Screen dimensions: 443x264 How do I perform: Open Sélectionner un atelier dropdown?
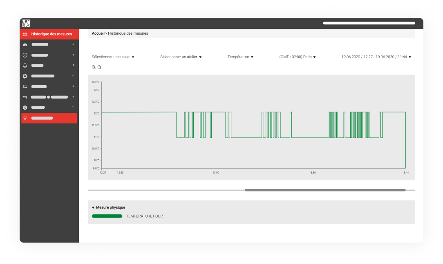pos(181,57)
